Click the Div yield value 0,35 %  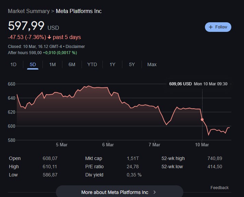coord(134,175)
